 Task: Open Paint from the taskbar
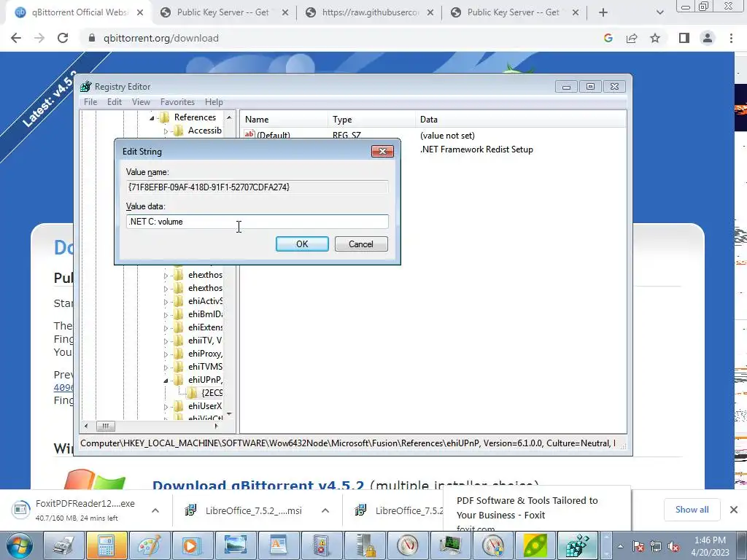149,545
